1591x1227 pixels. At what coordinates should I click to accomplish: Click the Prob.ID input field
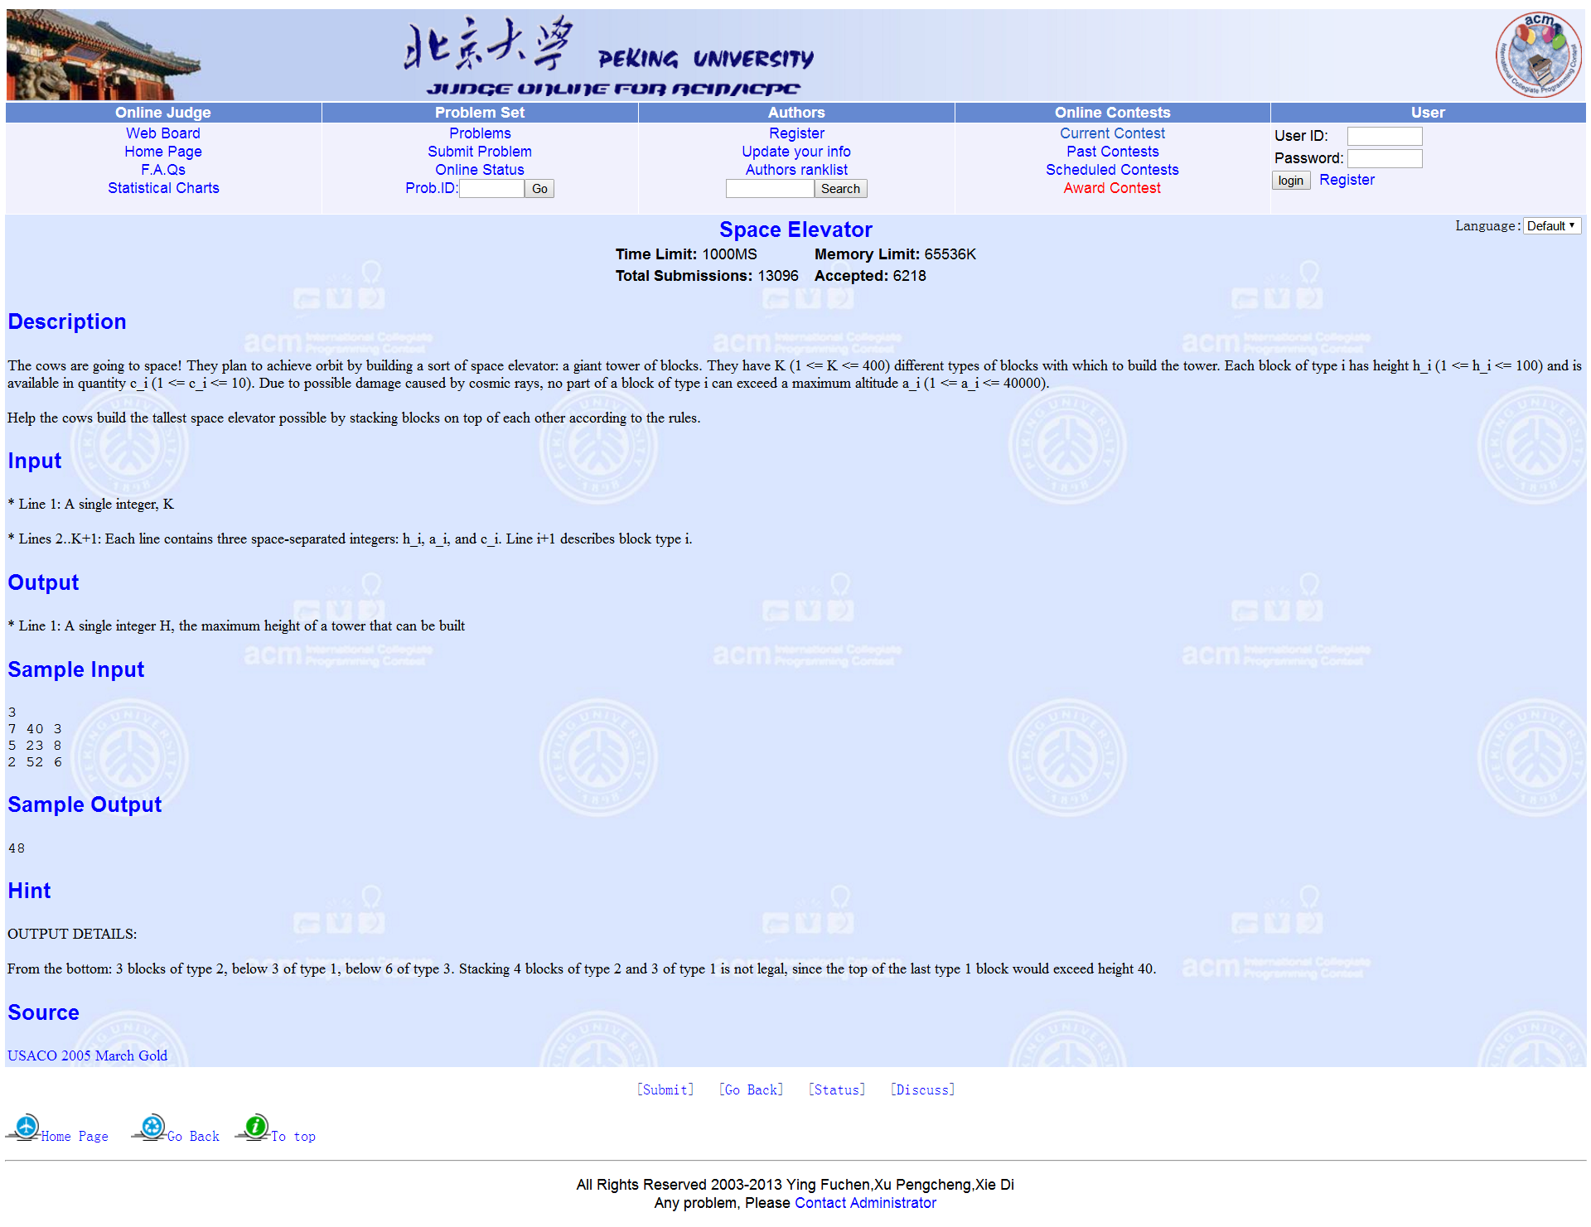click(x=491, y=189)
